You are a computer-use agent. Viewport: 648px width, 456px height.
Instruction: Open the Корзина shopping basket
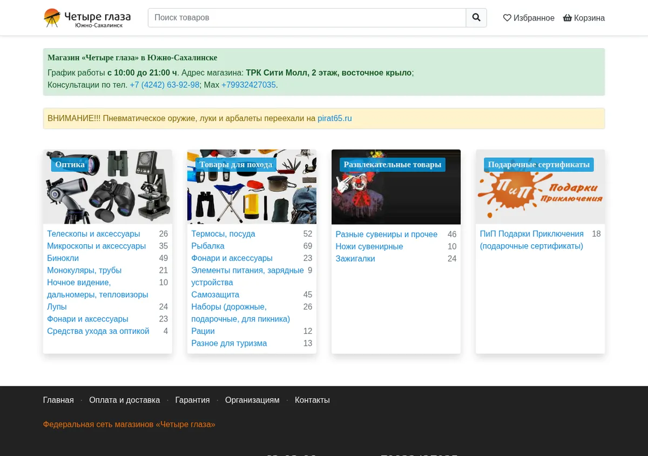(x=584, y=18)
